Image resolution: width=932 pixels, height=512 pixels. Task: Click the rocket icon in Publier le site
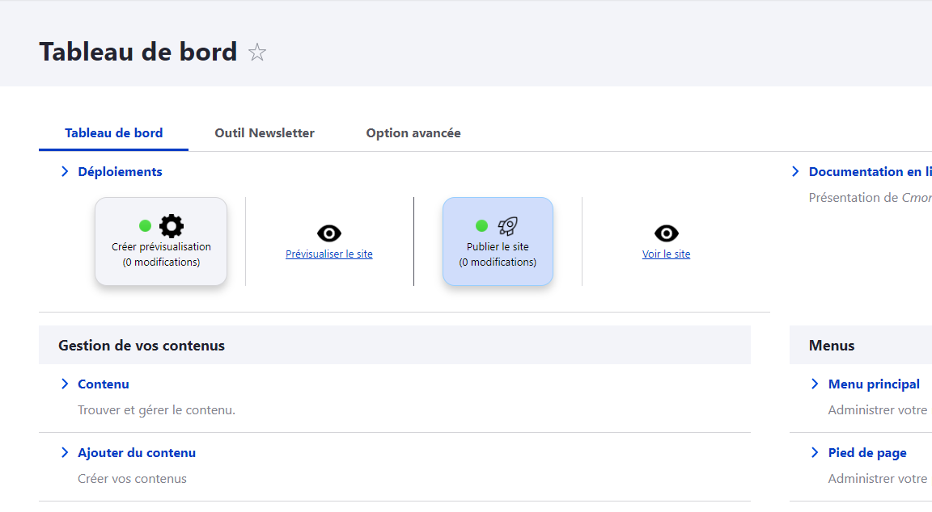pyautogui.click(x=507, y=226)
